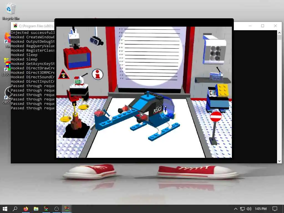
Task: Click the 'Hooked Direct3DRMCre' console line
Action: (33, 72)
